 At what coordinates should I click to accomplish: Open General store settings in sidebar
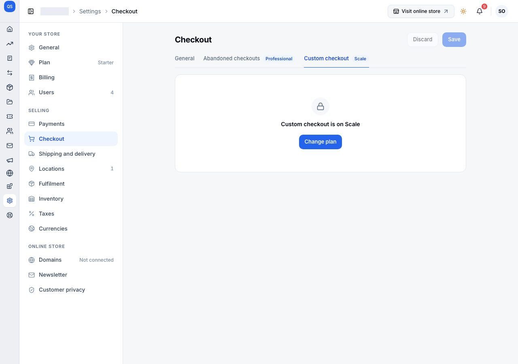pos(71,47)
